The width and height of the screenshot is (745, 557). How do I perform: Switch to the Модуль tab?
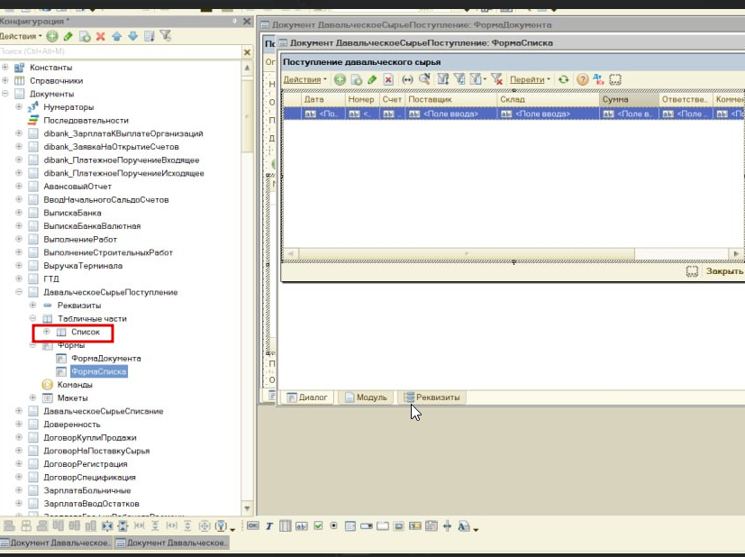366,397
